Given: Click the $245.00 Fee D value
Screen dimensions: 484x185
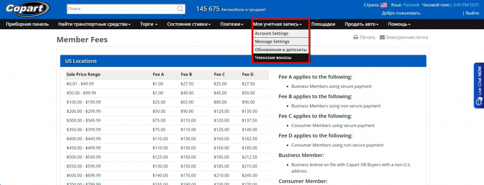Looking at the screenshot, I should click(250, 176).
